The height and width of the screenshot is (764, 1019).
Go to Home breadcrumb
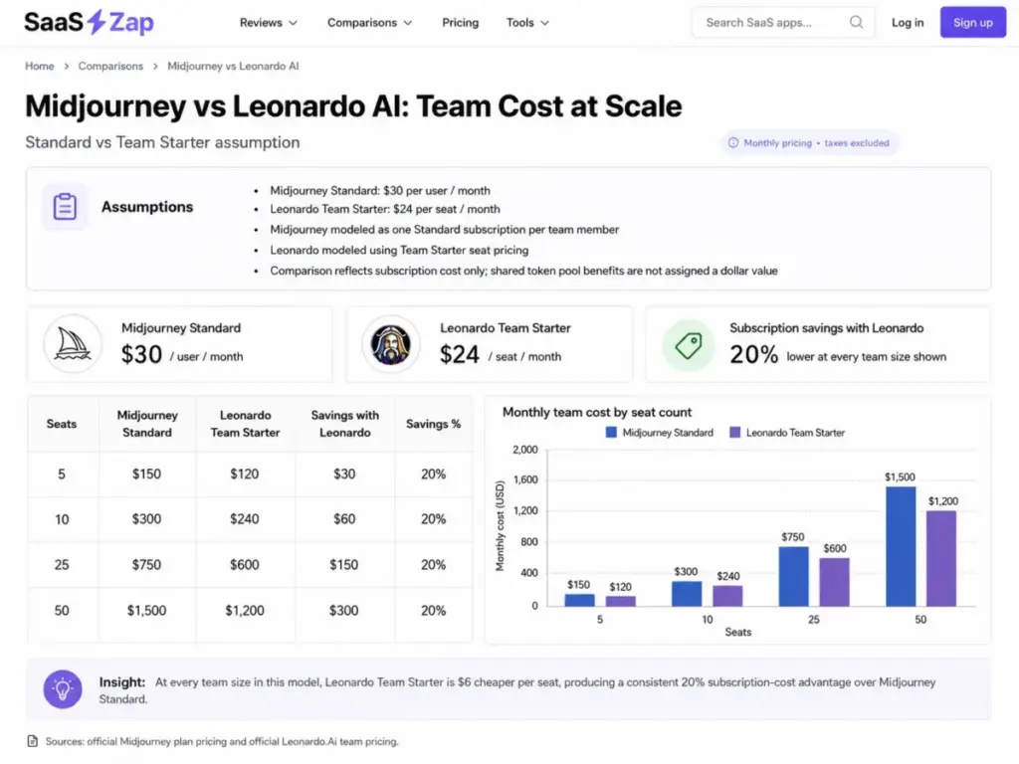tap(40, 67)
